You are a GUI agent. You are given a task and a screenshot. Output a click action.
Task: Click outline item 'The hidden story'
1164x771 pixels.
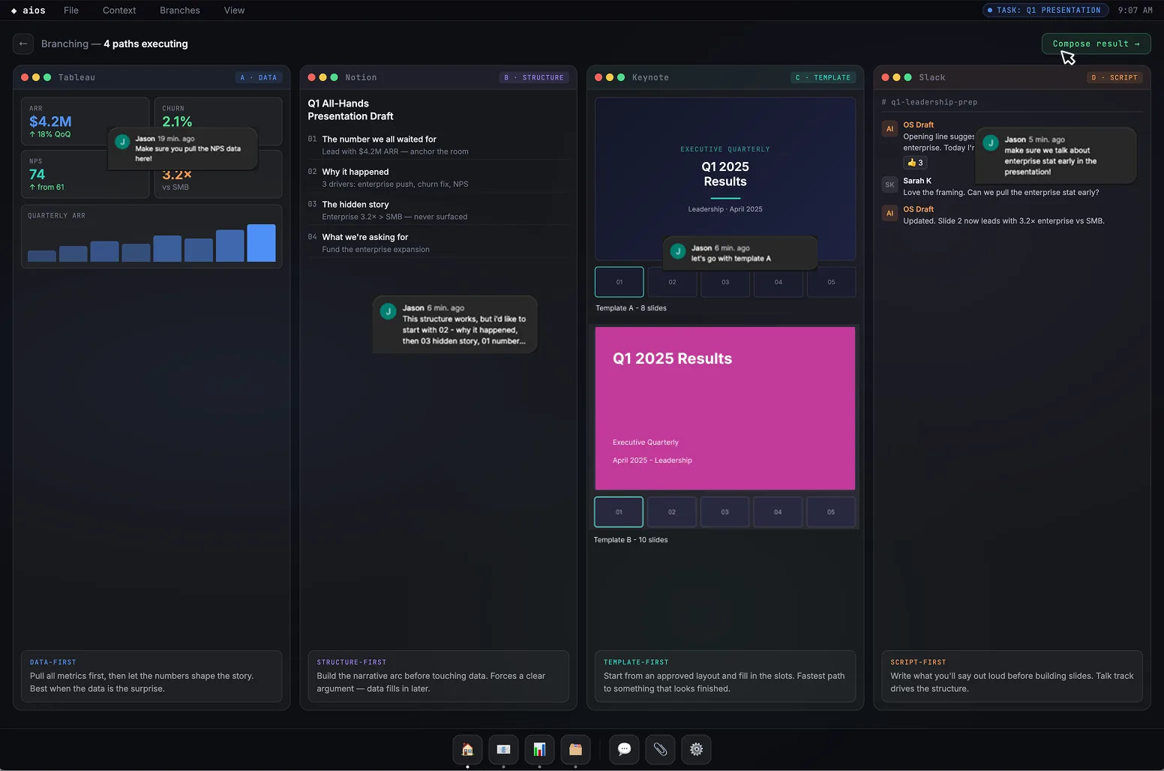[438, 210]
